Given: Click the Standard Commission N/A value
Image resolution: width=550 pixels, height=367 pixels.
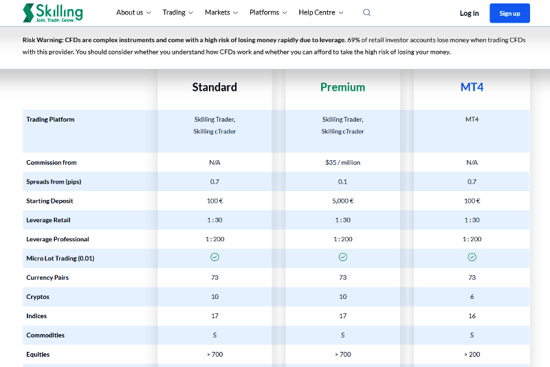Looking at the screenshot, I should point(214,163).
